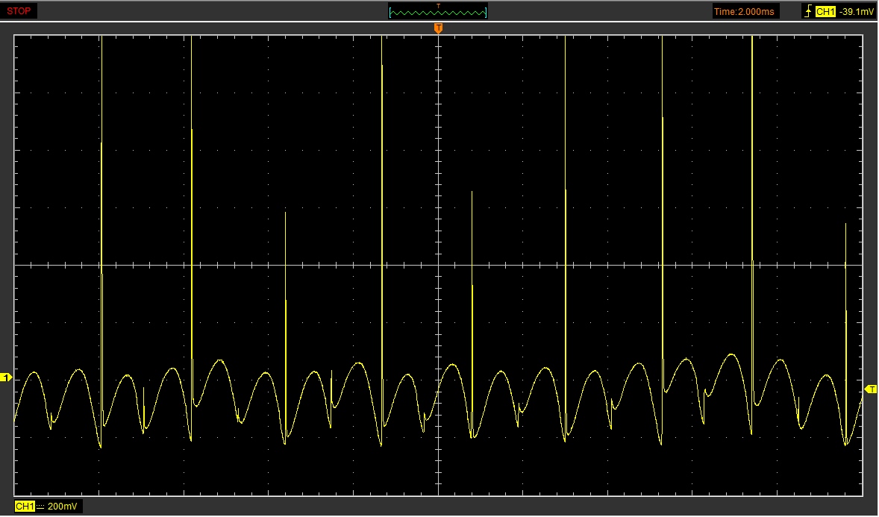Viewport: 879px width, 517px height.
Task: Click the rising-edge trigger slope icon
Action: (x=808, y=11)
